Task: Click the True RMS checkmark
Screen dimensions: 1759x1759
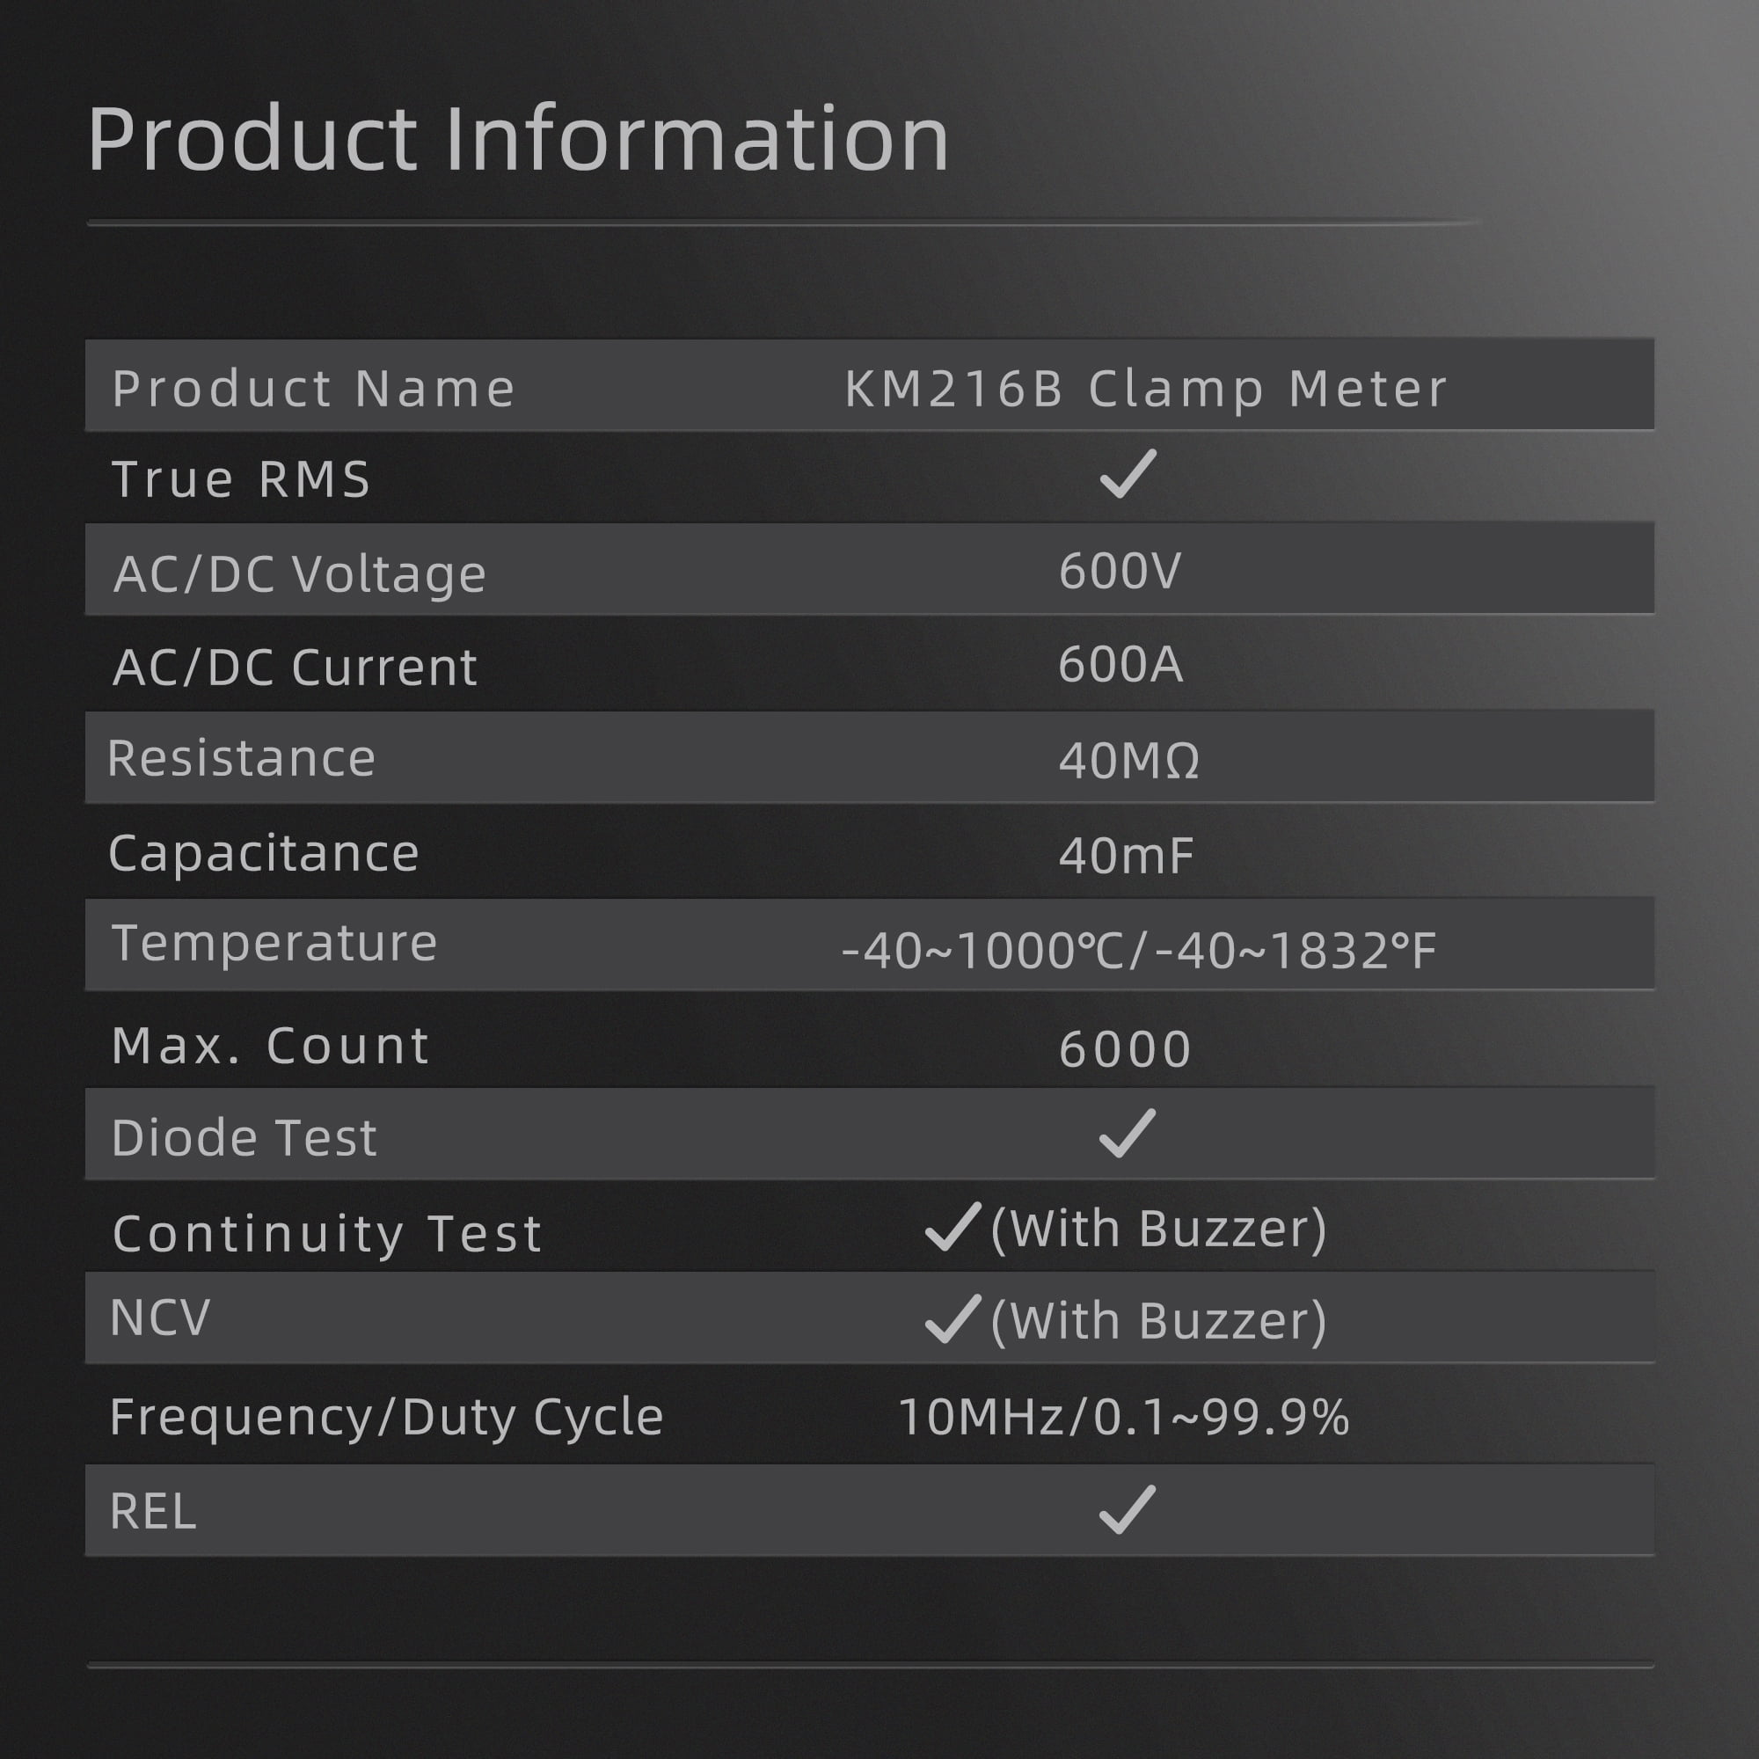Action: (x=1128, y=473)
